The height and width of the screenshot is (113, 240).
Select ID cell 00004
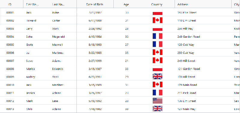[10, 36]
